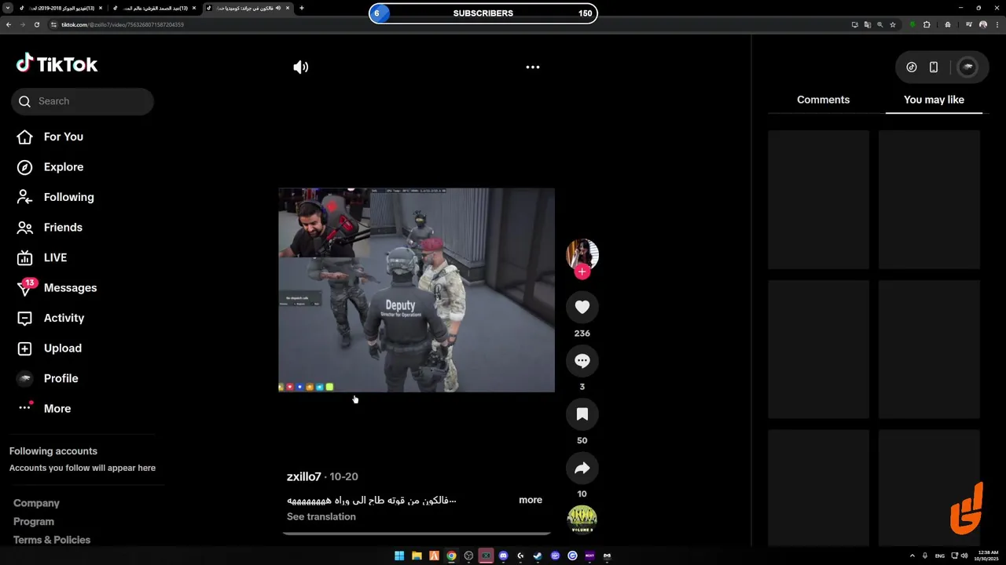Open the tab search dropdown arrow
1006x565 pixels.
click(x=8, y=8)
